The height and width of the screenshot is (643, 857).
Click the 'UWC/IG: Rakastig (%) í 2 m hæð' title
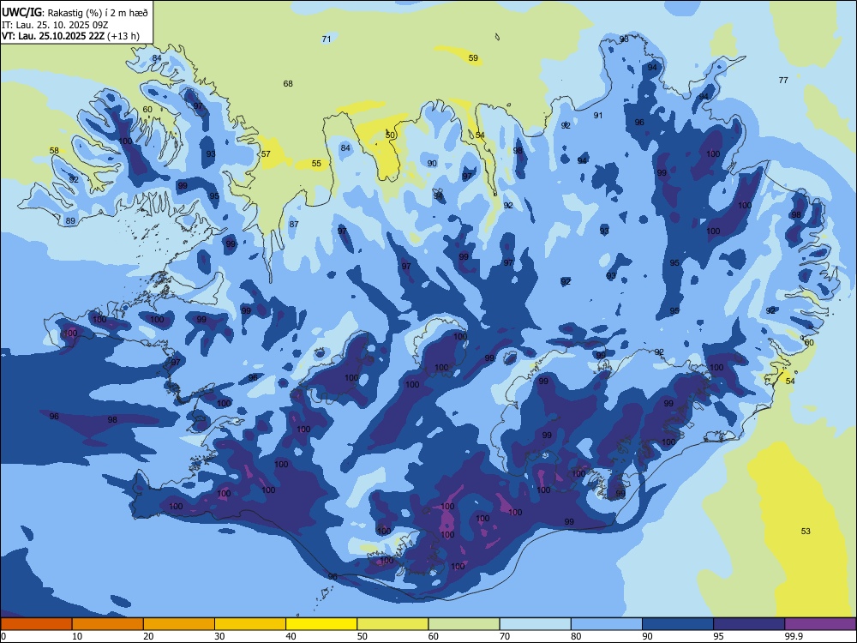click(x=75, y=11)
